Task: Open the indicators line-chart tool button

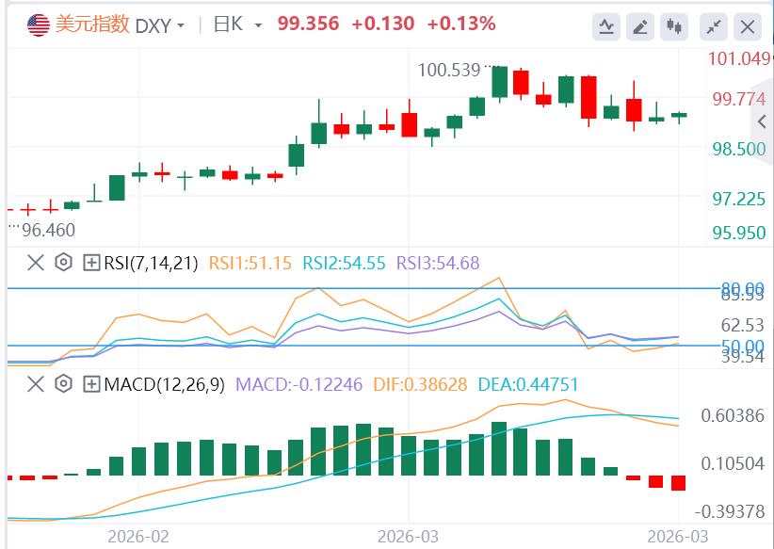Action: (x=606, y=26)
